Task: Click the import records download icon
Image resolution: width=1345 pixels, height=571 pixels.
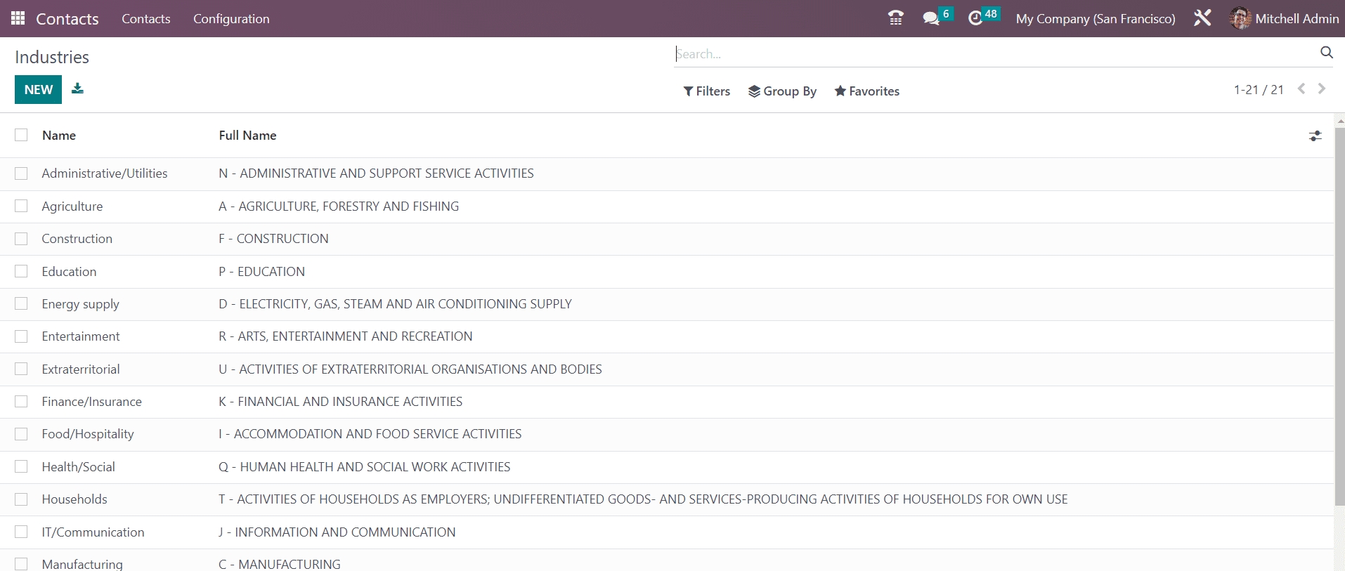Action: [77, 88]
